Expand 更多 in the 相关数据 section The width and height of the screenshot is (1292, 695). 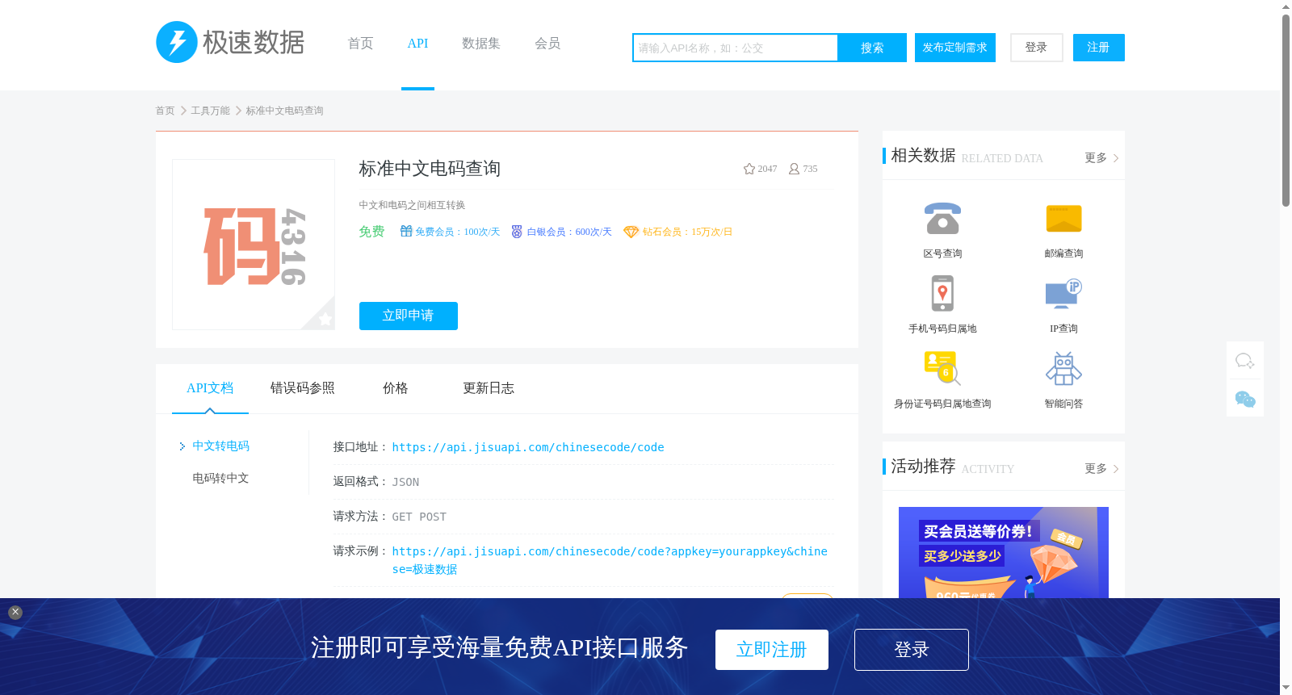[1101, 158]
